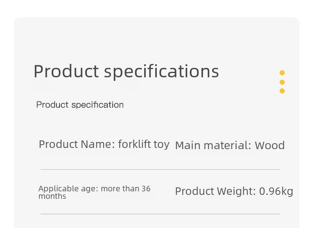
Task: Click the "Applicable age:" label
Action: [68, 189]
